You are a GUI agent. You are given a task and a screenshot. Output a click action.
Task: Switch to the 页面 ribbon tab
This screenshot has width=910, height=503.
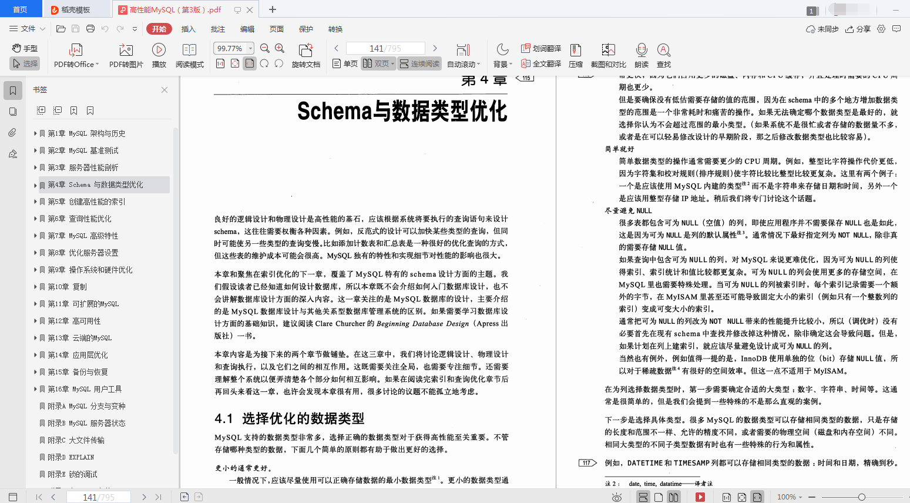[276, 29]
